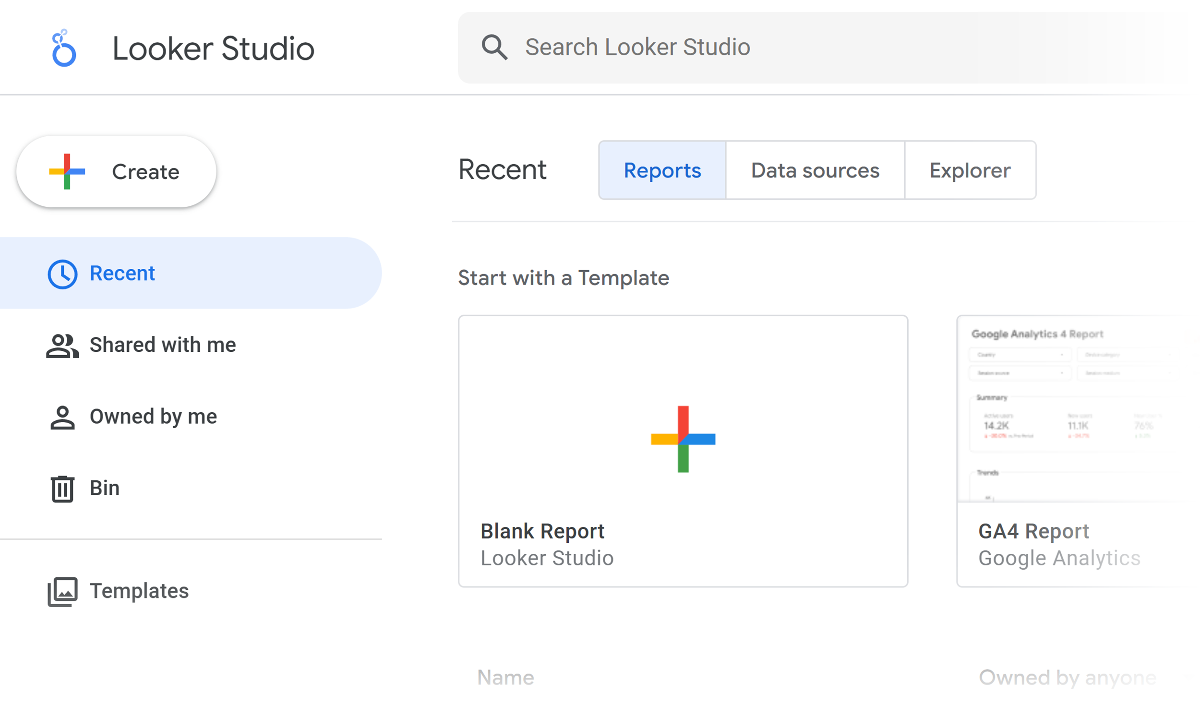
Task: Click the Looker Studio logo icon
Action: pyautogui.click(x=64, y=48)
